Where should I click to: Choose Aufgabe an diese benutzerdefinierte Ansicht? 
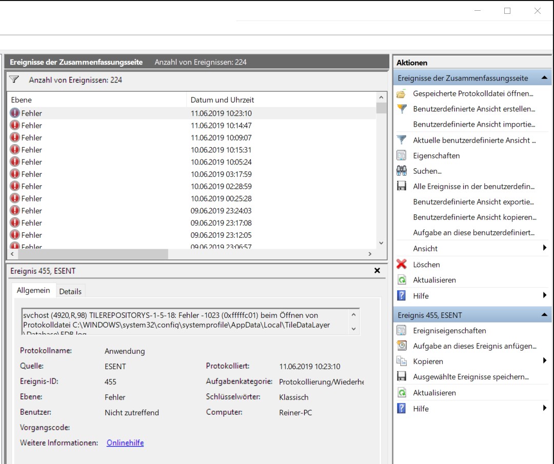pos(474,233)
